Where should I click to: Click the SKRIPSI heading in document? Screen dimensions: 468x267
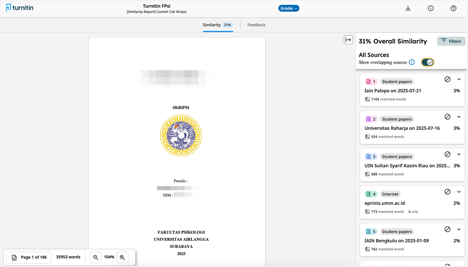pyautogui.click(x=181, y=108)
